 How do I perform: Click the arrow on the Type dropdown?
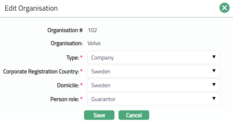(214, 57)
